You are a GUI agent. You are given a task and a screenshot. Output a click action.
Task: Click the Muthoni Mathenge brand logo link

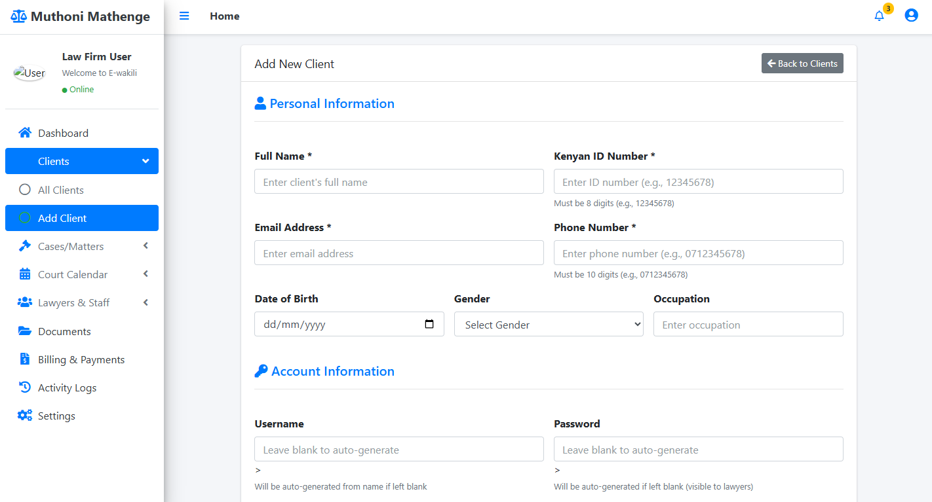(x=81, y=17)
